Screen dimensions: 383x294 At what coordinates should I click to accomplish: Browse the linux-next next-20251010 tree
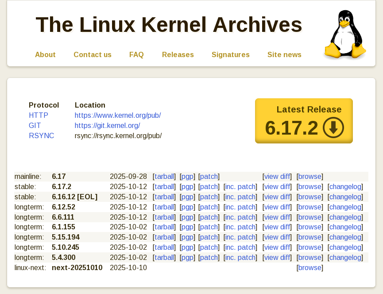[310, 268]
